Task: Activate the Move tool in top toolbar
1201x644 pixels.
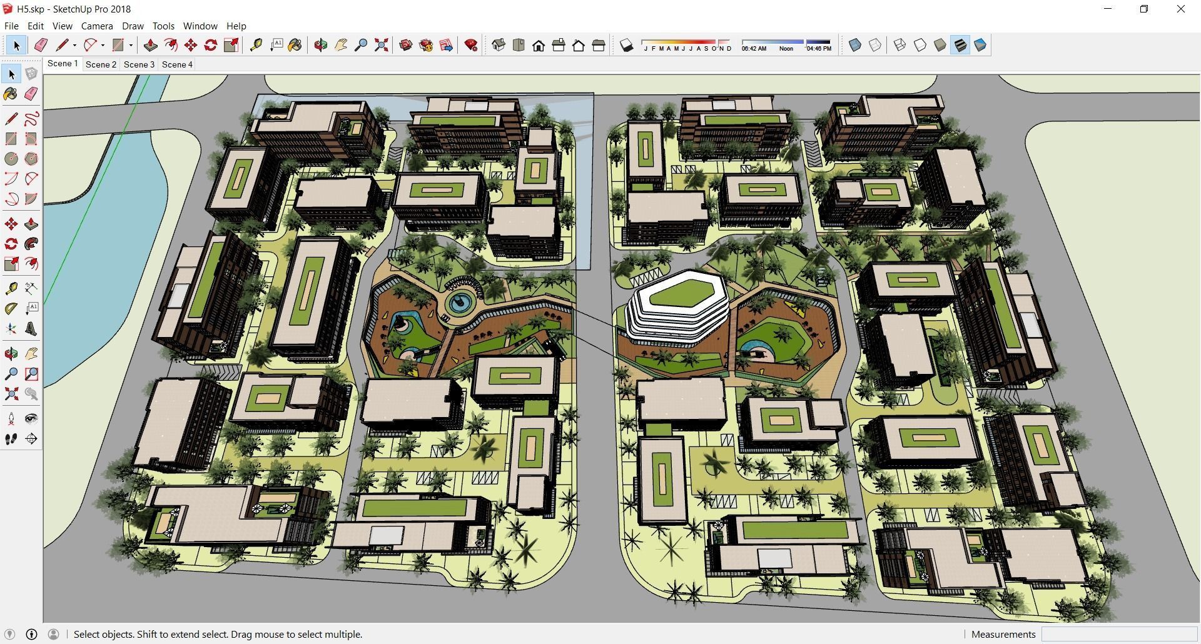Action: pos(191,45)
